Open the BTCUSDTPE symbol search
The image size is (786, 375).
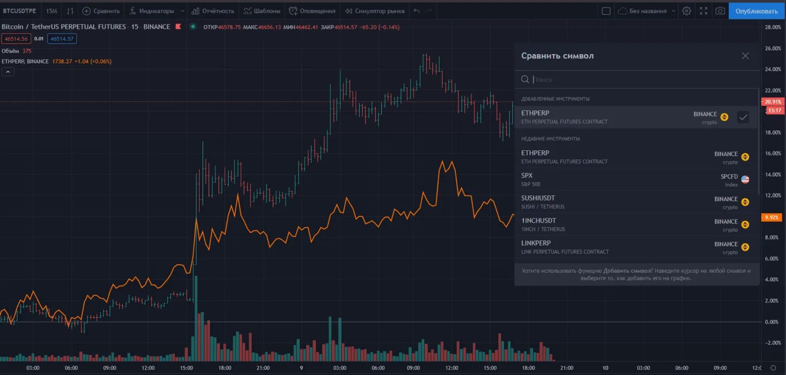[19, 11]
